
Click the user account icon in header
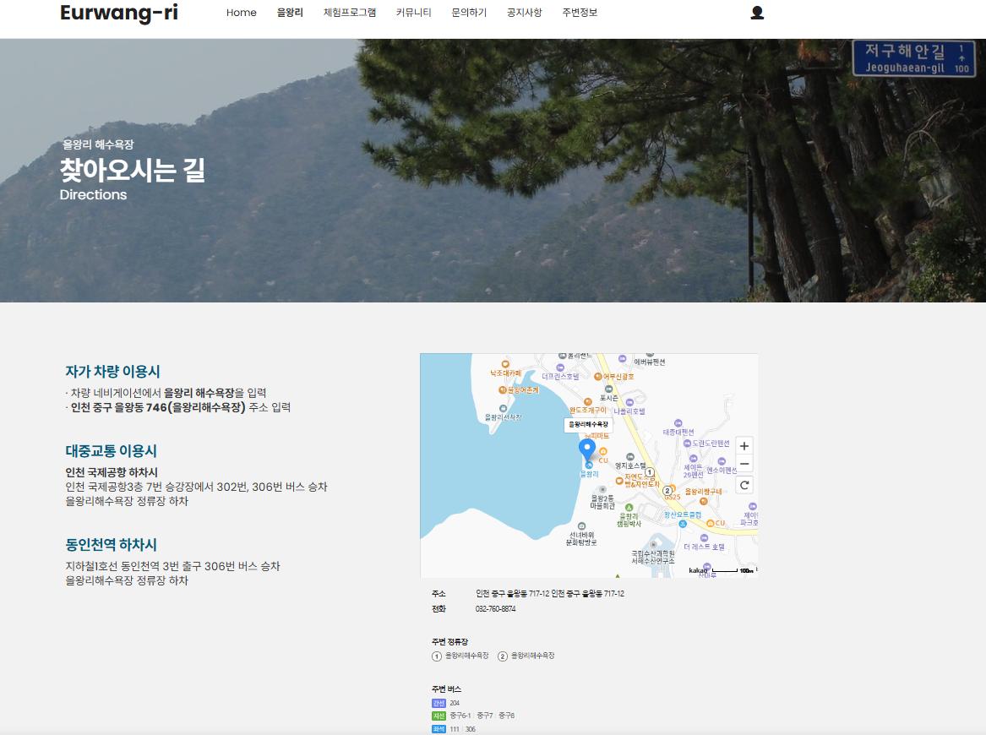pos(757,13)
